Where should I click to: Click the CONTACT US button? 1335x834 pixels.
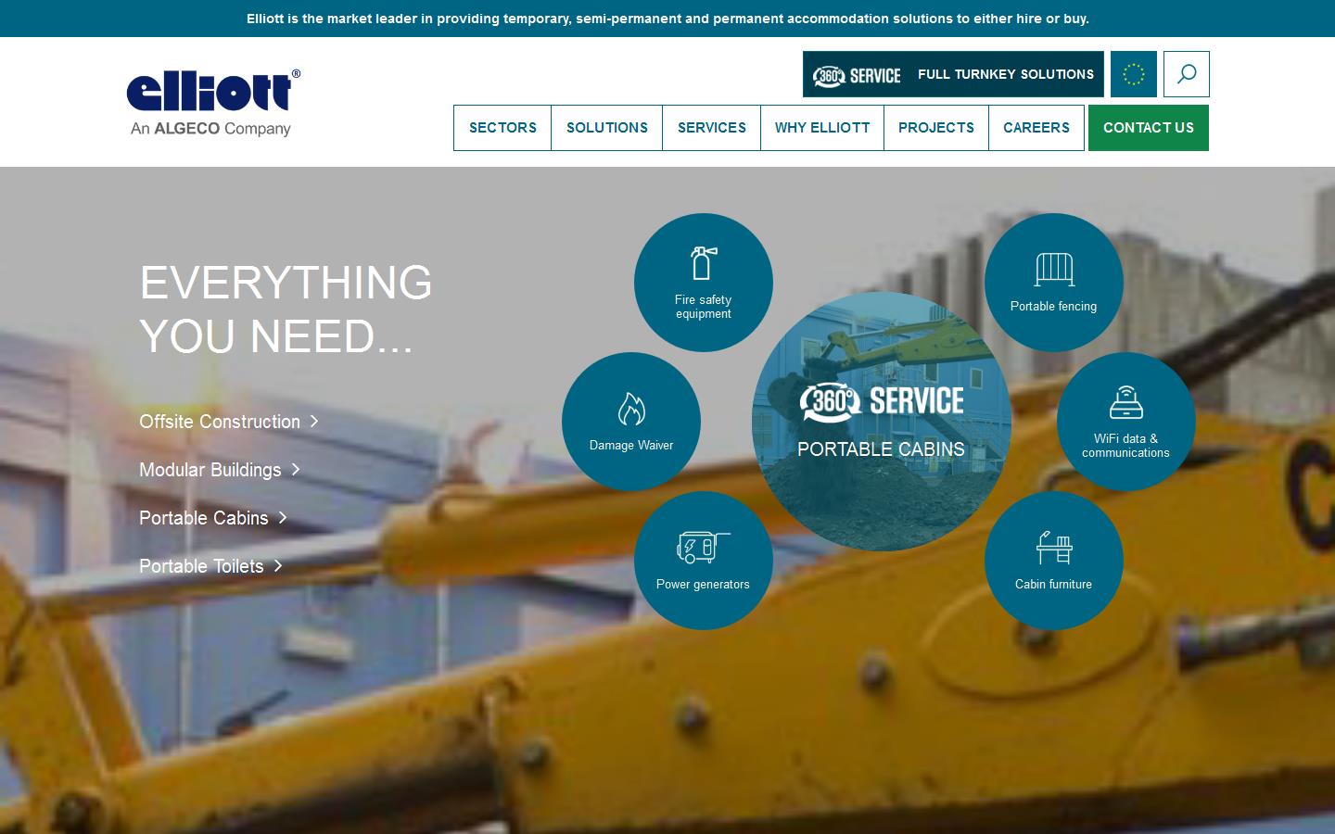pos(1149,128)
